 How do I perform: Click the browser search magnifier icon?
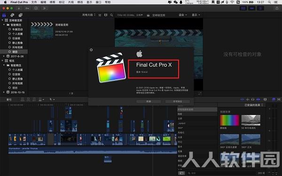click(112, 15)
